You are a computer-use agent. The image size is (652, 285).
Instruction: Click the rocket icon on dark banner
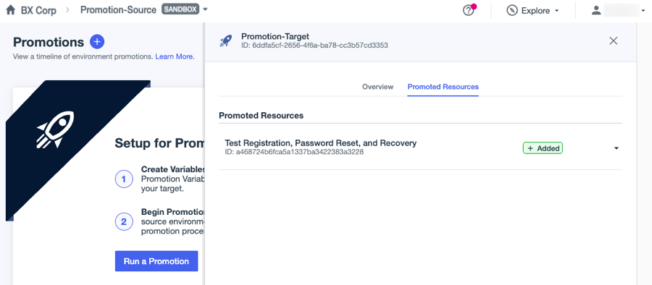(55, 129)
